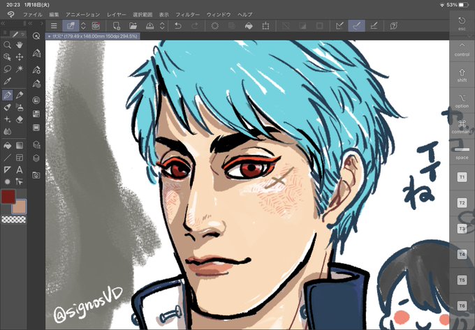Screen dimensions: 475x330
Task: Open the Quick Access palette icon
Action: (36, 36)
